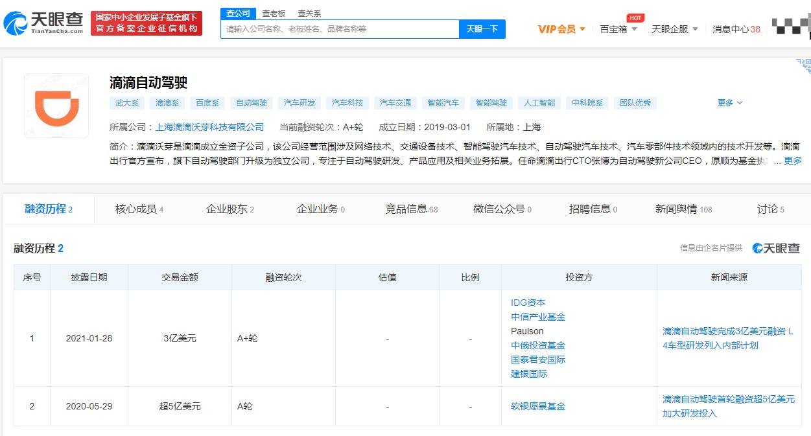The height and width of the screenshot is (436, 811).
Task: Click the HOT badge above 百宝箱
Action: (x=635, y=18)
